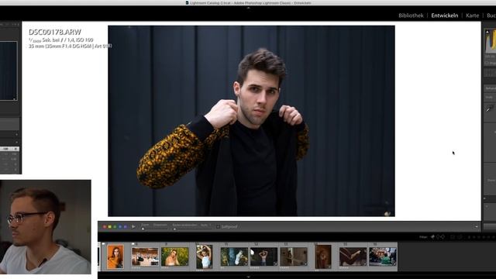Select the colorful crowd thumbnail at filmstrip end

coord(382,257)
